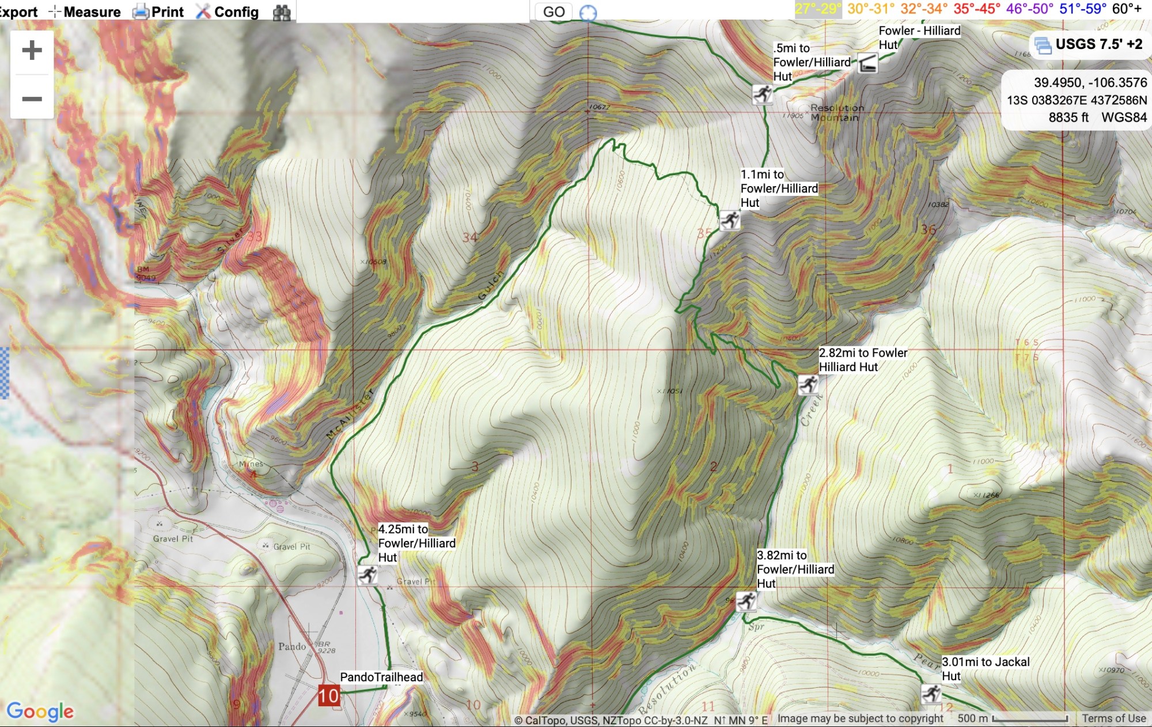Click the skier marker at 1.1mi waypoint

[729, 219]
